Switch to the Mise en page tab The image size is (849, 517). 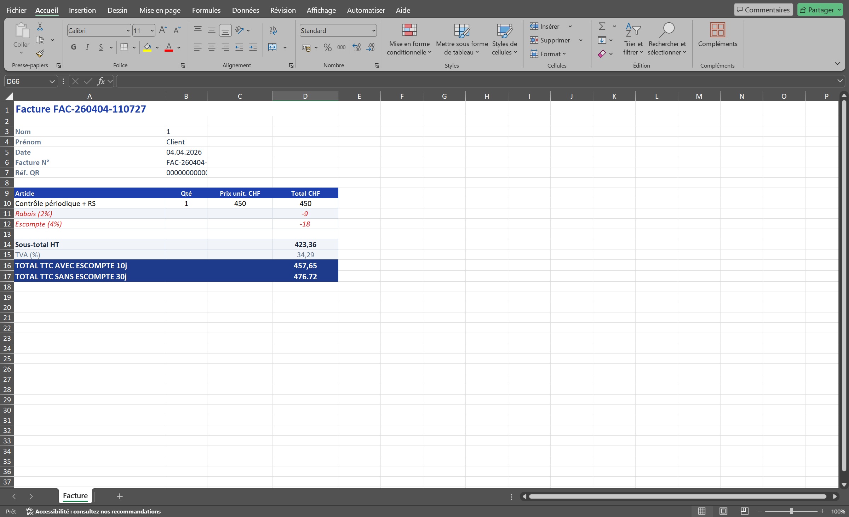tap(160, 10)
